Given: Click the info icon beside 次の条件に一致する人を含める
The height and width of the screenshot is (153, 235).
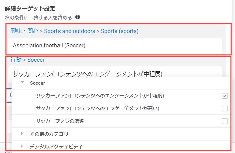Looking at the screenshot, I should point(78,17).
